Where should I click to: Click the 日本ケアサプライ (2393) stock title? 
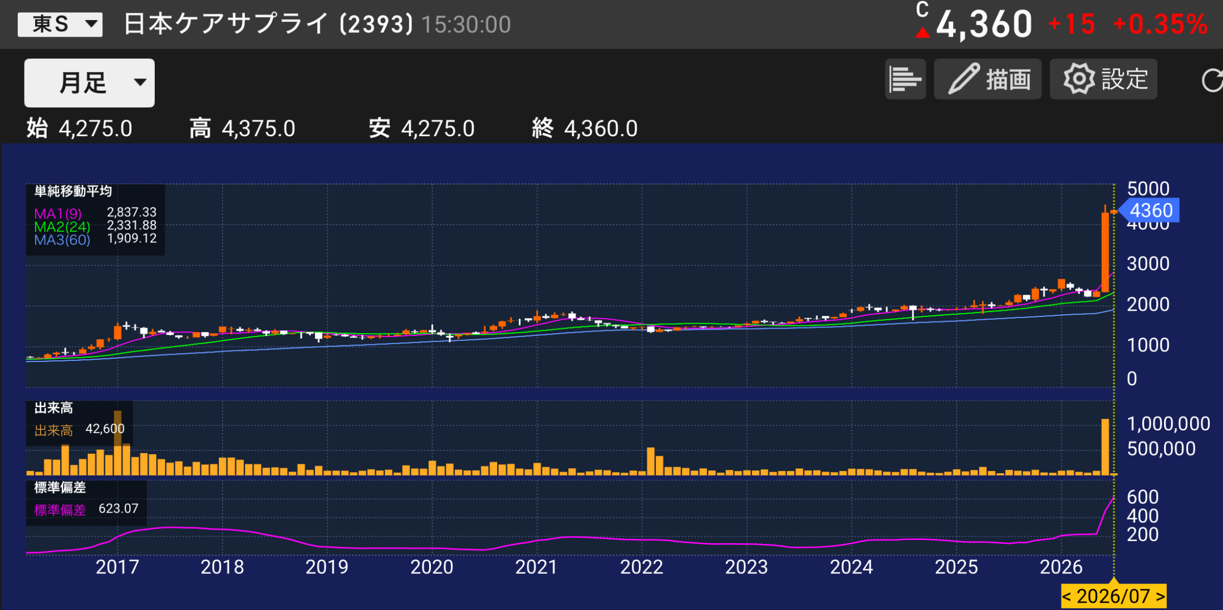268,24
